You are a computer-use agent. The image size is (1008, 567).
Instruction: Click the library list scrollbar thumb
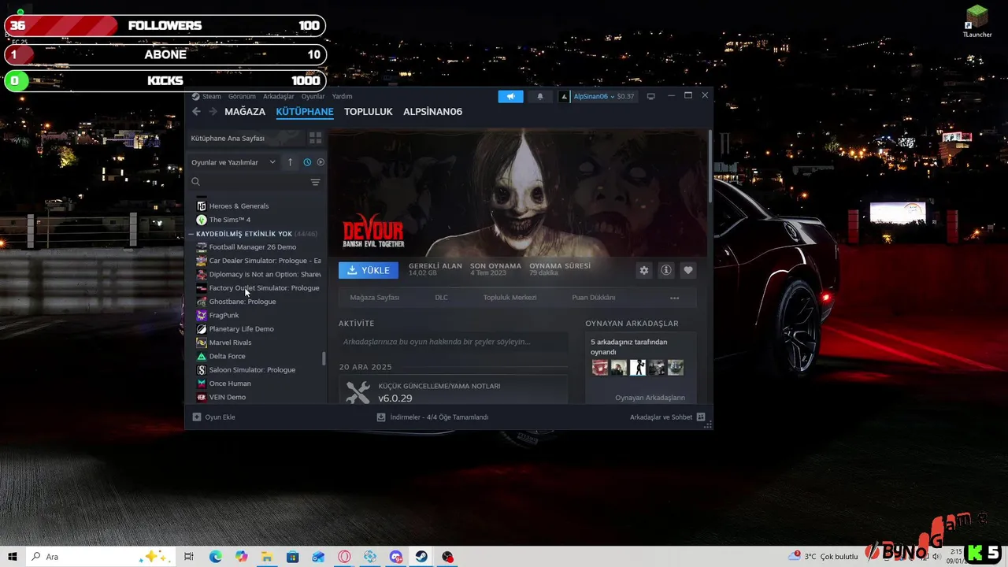click(x=324, y=358)
